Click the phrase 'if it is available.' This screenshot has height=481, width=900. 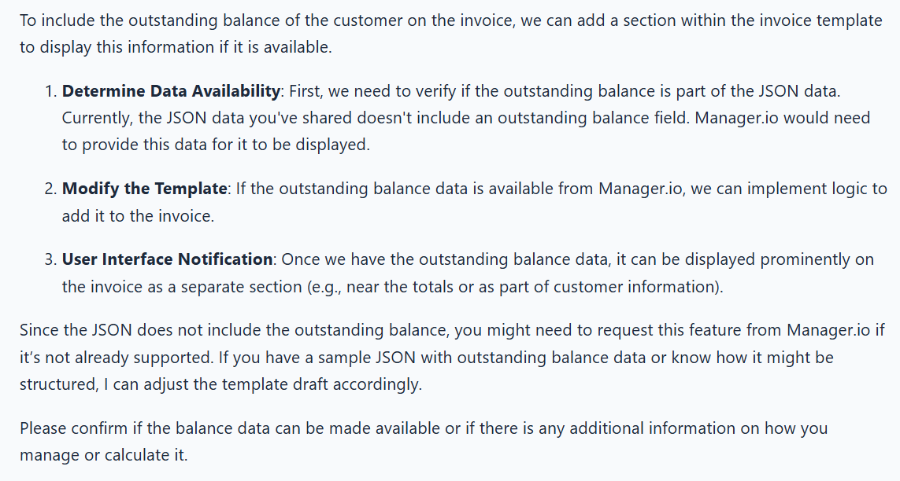click(276, 47)
